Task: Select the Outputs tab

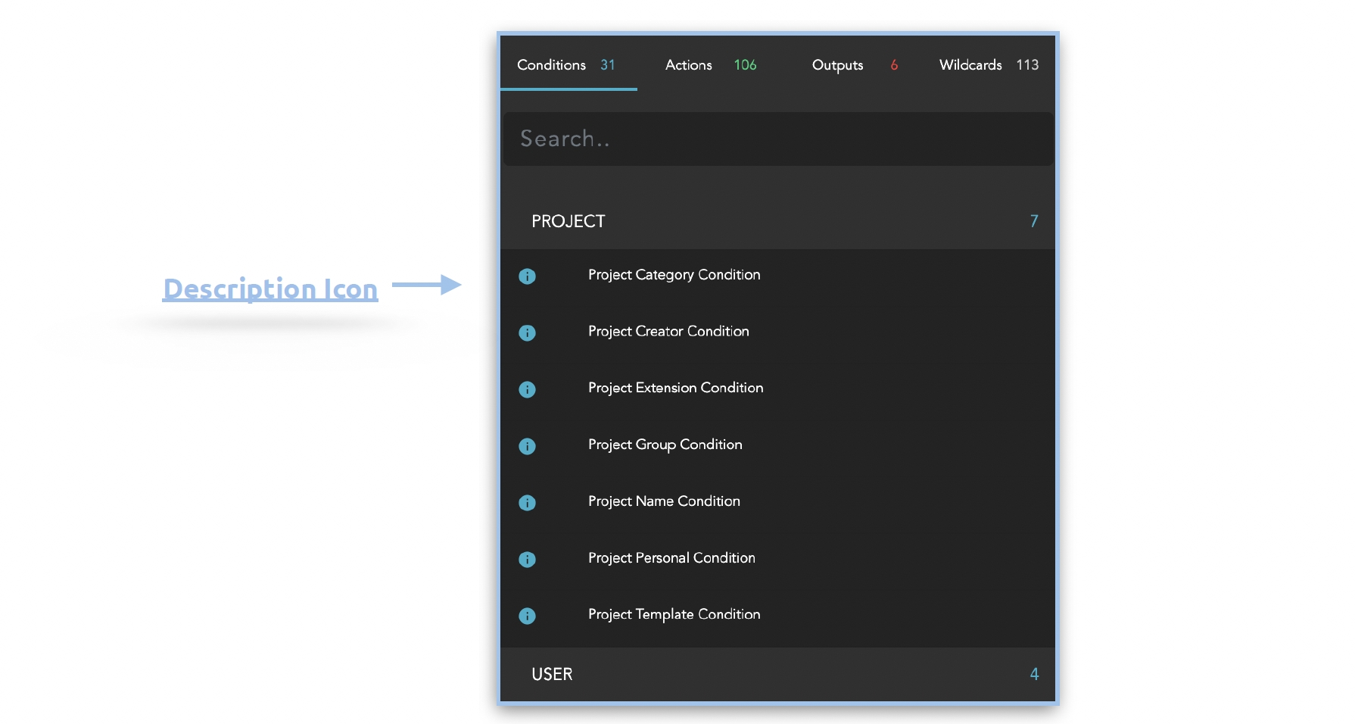Action: click(x=854, y=65)
